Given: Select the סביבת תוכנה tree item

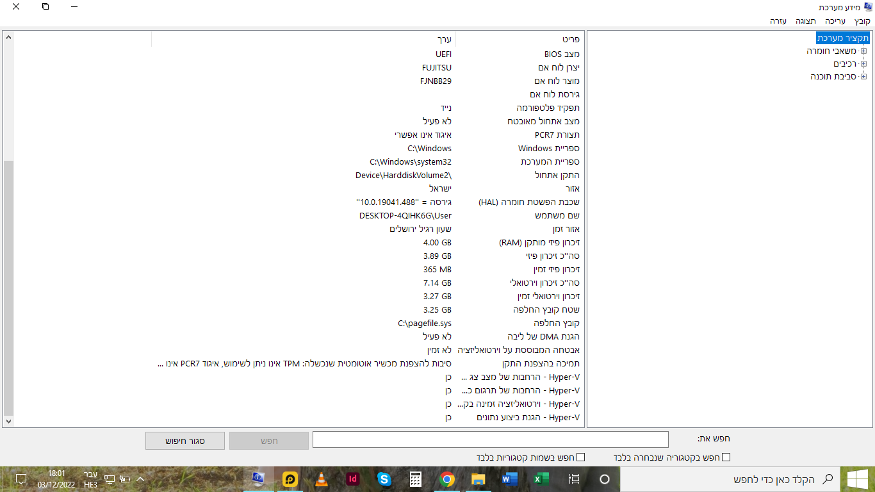Looking at the screenshot, I should pyautogui.click(x=833, y=76).
